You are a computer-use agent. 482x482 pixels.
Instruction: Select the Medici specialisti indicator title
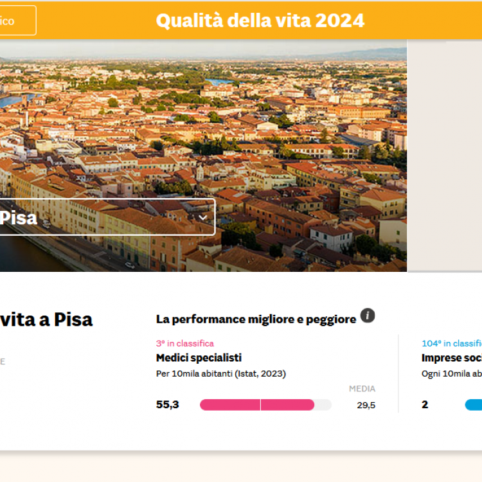pos(199,358)
